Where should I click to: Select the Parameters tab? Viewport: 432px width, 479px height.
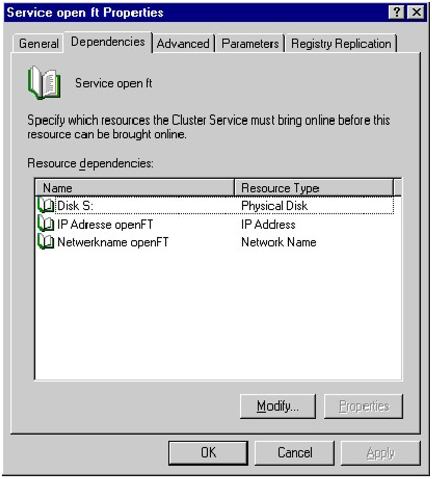tap(250, 44)
